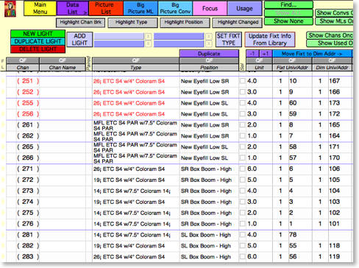The image size is (359, 268).
Task: Open the Main Menu
Action: [40, 8]
